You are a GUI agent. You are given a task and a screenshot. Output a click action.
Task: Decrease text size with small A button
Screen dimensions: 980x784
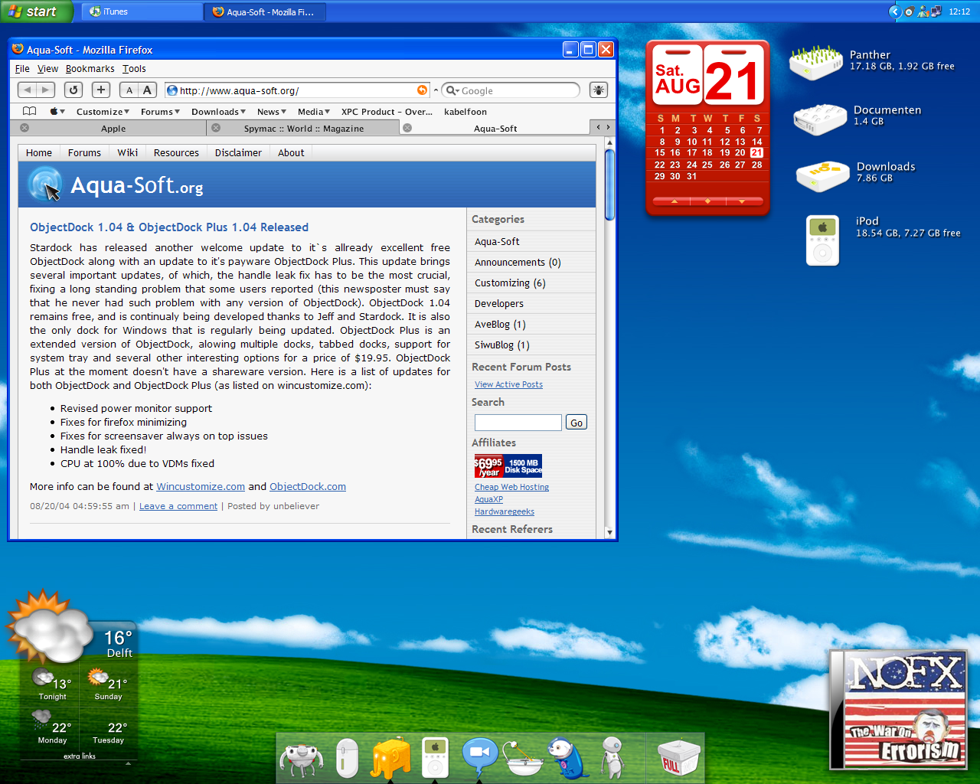pyautogui.click(x=129, y=90)
